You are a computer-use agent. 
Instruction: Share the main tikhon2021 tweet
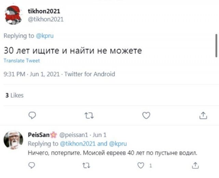pyautogui.click(x=203, y=116)
